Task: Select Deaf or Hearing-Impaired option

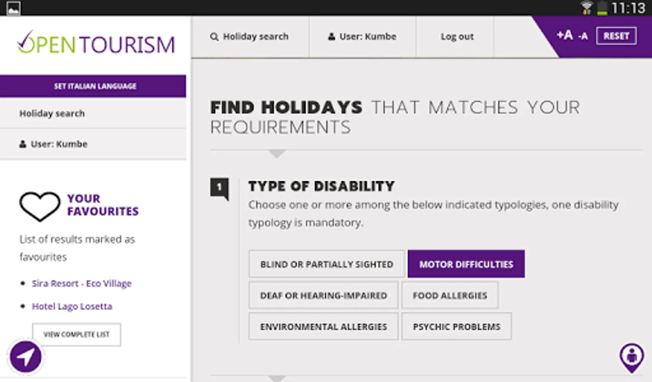Action: pyautogui.click(x=323, y=295)
